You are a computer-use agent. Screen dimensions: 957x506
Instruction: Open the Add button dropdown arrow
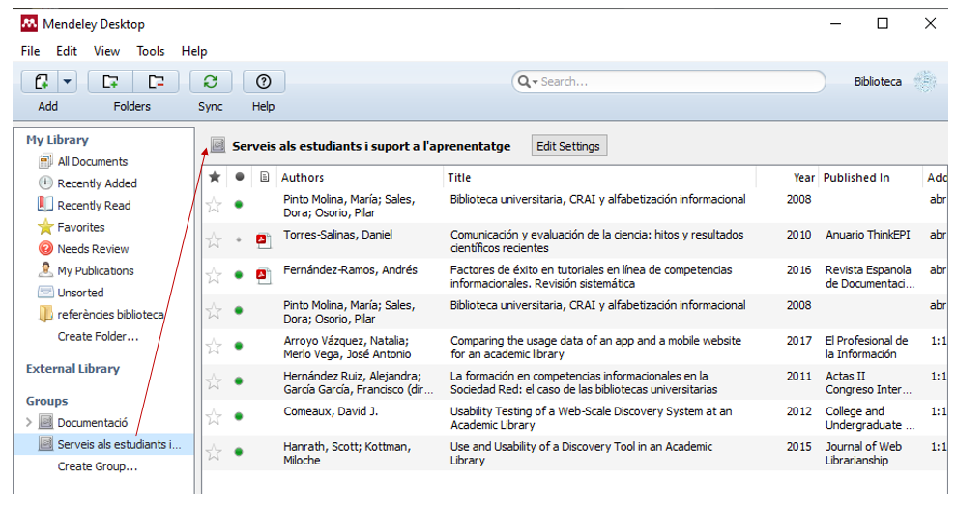click(68, 82)
